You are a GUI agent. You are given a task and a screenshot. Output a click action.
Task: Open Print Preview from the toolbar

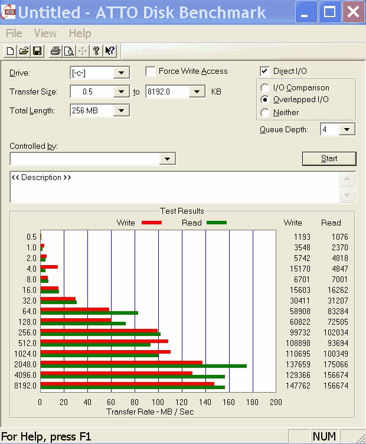click(68, 51)
